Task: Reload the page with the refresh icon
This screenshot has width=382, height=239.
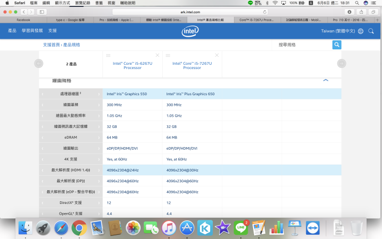Action: pos(265,12)
